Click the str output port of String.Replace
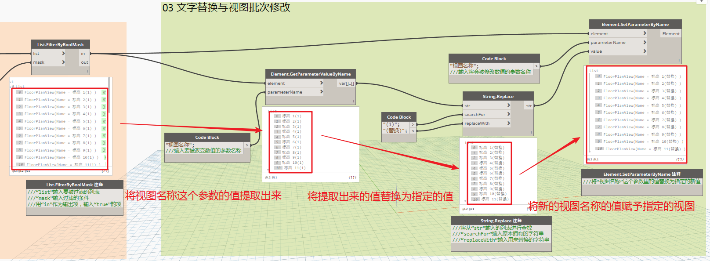This screenshot has height=261, width=710. point(529,105)
